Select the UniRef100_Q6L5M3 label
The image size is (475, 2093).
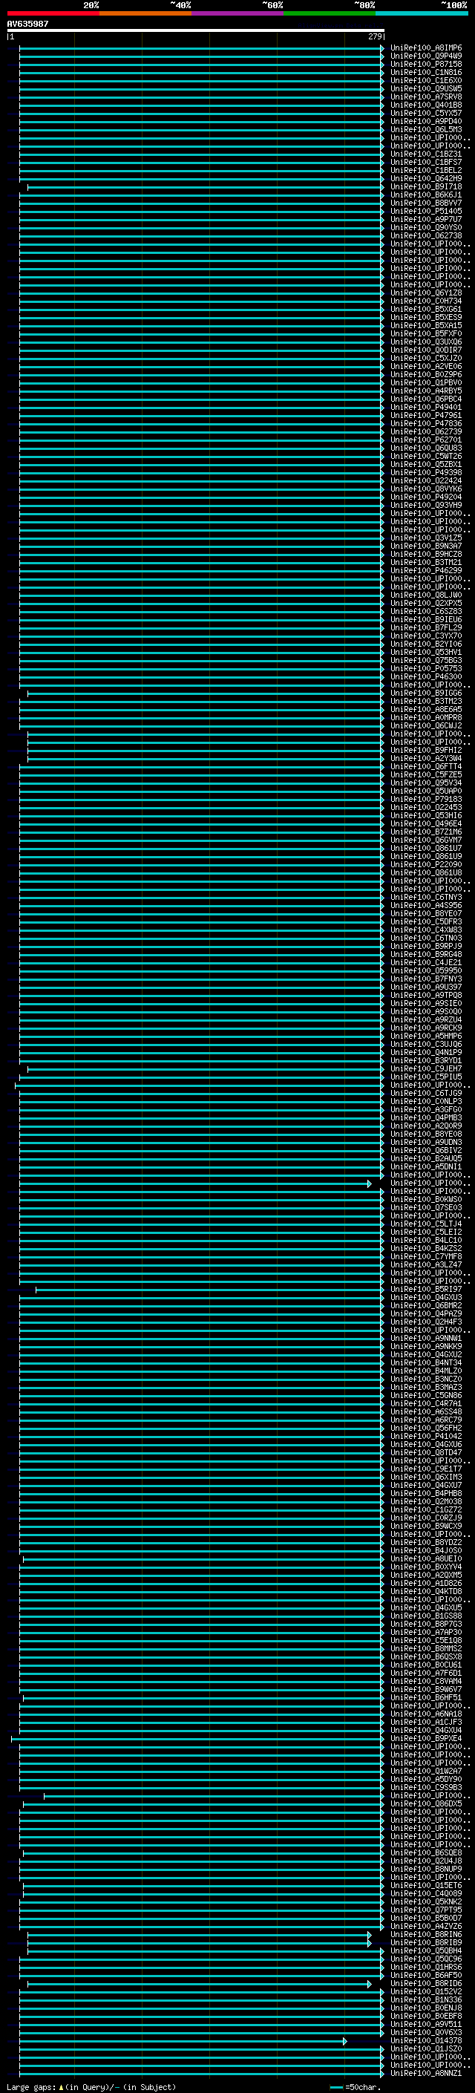point(426,129)
